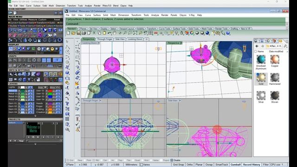Open the Rhino 5.0 menu in Matrix window
The width and height of the screenshot is (297, 167).
pos(107,6)
